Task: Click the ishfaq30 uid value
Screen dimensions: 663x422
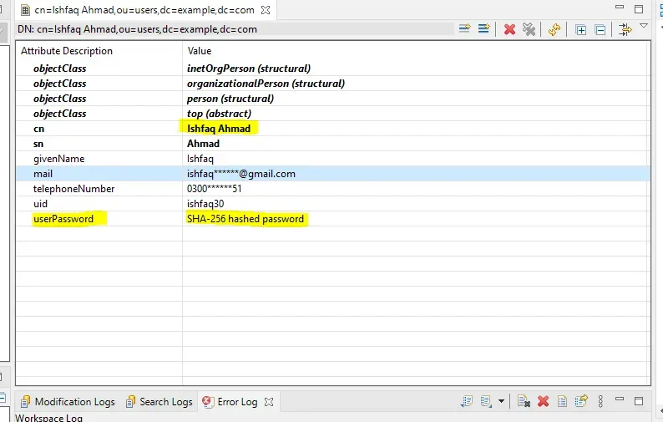Action: [205, 204]
